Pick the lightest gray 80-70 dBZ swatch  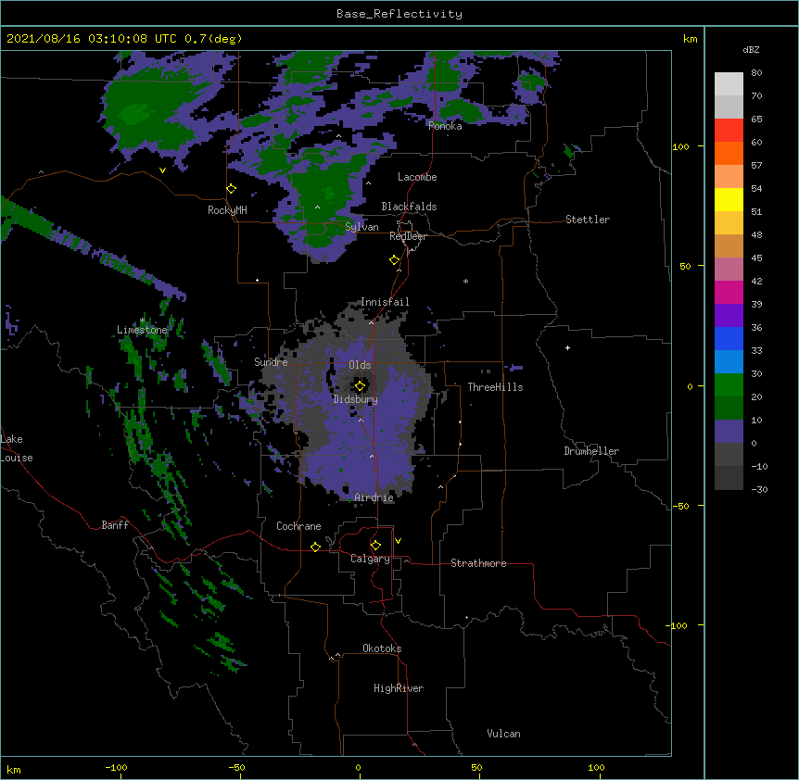tap(729, 83)
